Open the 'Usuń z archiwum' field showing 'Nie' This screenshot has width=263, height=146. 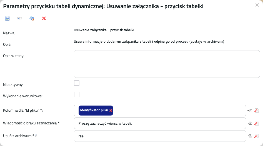(x=160, y=136)
